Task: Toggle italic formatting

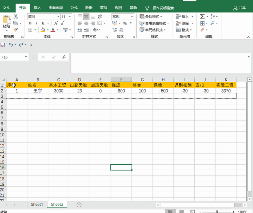Action: (37, 23)
